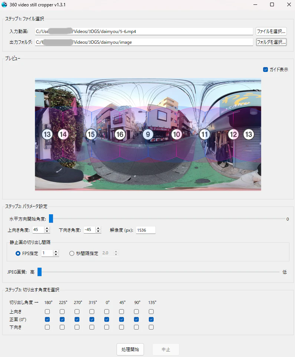Click guide marker 9 in the preview
This screenshot has width=295, height=357.
click(x=148, y=134)
